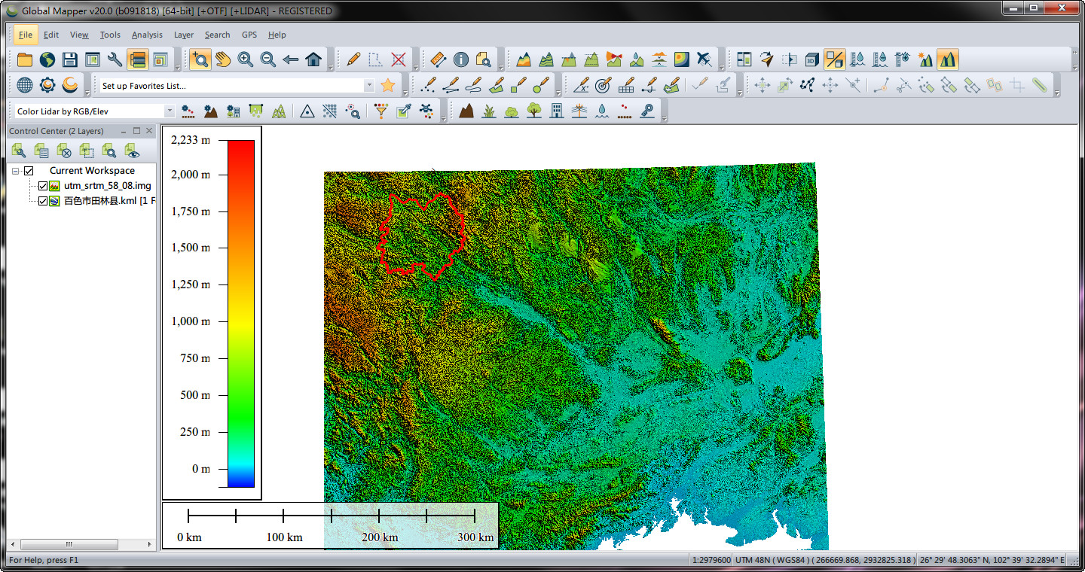Viewport: 1085px width, 572px height.
Task: Open the 3D view cube icon
Action: [811, 59]
